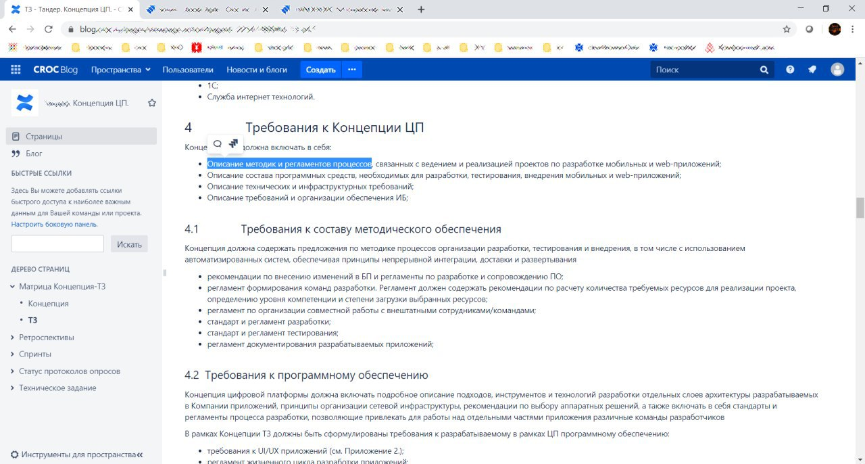
Task: Expand the Ретроспективы tree item
Action: point(11,337)
